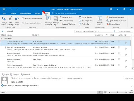Toggle category box for Infolearn Secretary message

coord(119,47)
